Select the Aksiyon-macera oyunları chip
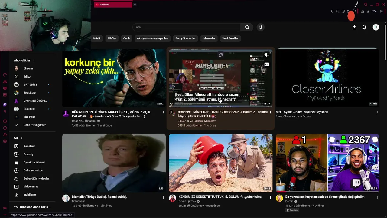This screenshot has width=387, height=218. click(x=152, y=38)
